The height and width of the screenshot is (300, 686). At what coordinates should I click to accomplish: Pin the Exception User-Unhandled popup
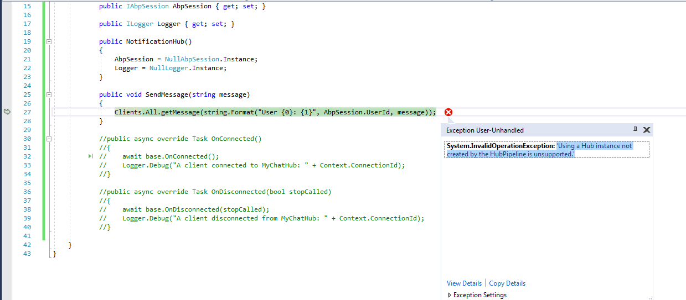tap(635, 129)
